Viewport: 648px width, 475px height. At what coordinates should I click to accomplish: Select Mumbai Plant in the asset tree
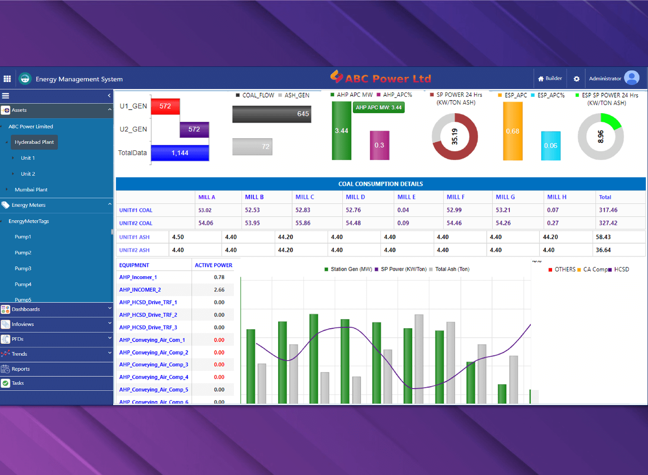pyautogui.click(x=31, y=190)
